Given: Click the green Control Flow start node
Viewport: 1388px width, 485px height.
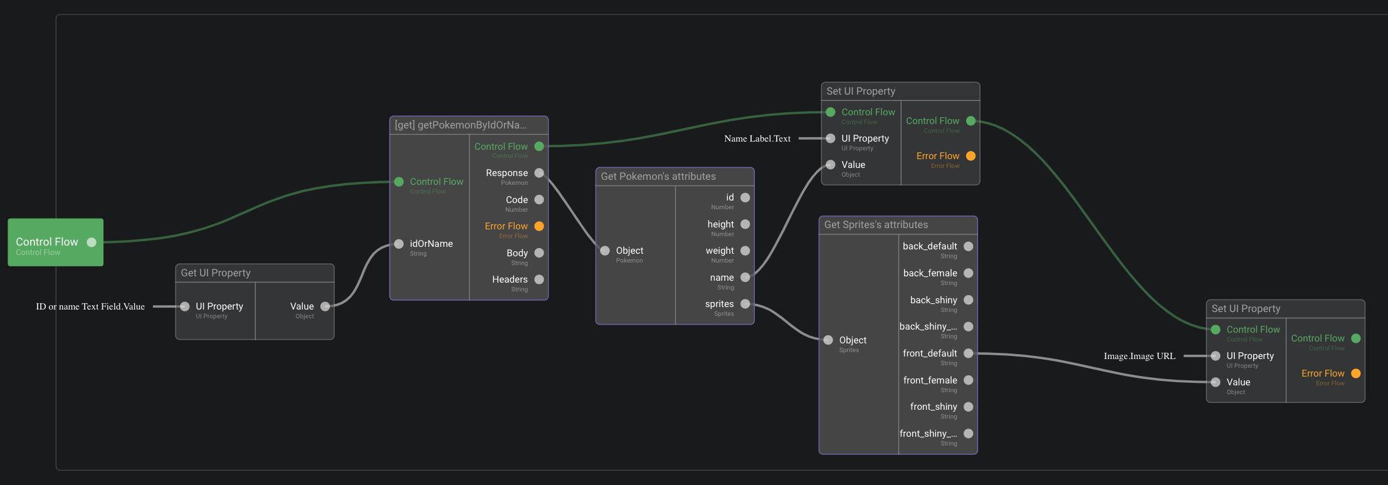Looking at the screenshot, I should tap(55, 242).
